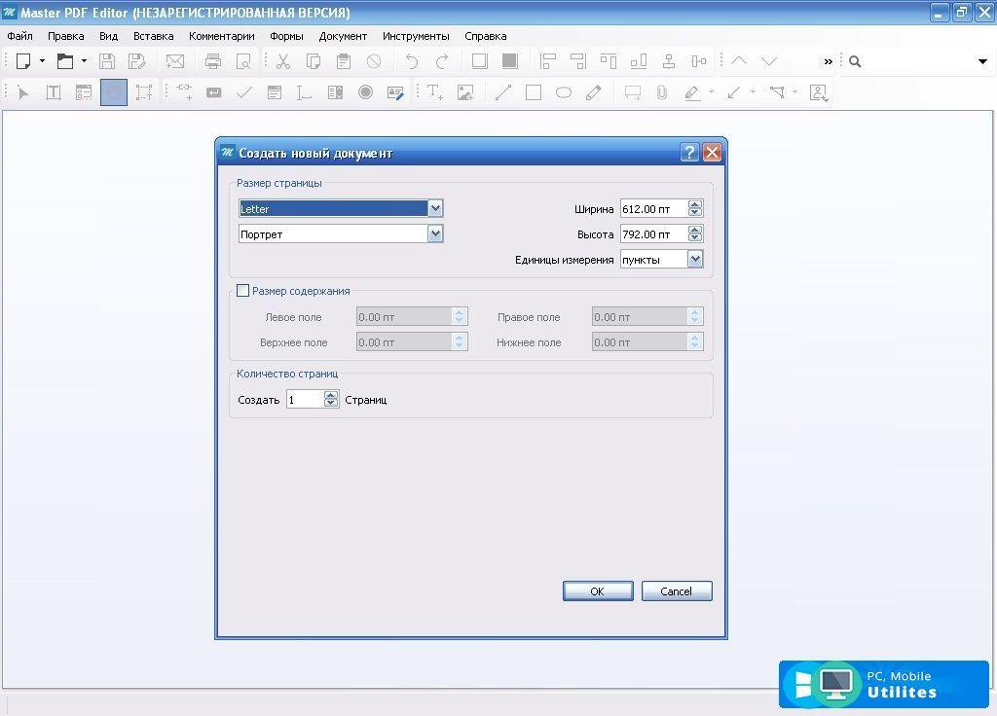Expand the arrow next to Open folder icon
The image size is (997, 716).
(84, 61)
